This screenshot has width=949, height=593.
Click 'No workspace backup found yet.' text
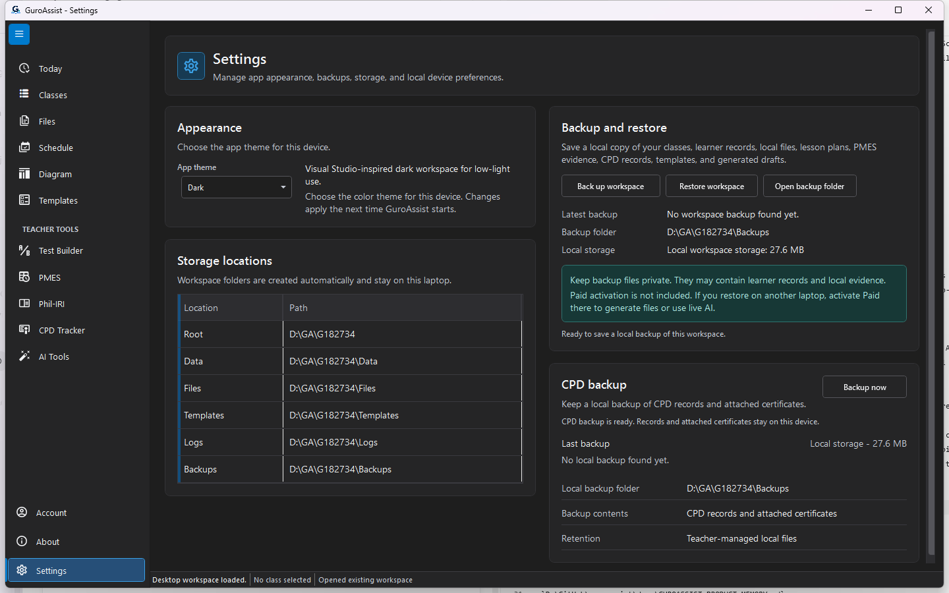(x=733, y=214)
